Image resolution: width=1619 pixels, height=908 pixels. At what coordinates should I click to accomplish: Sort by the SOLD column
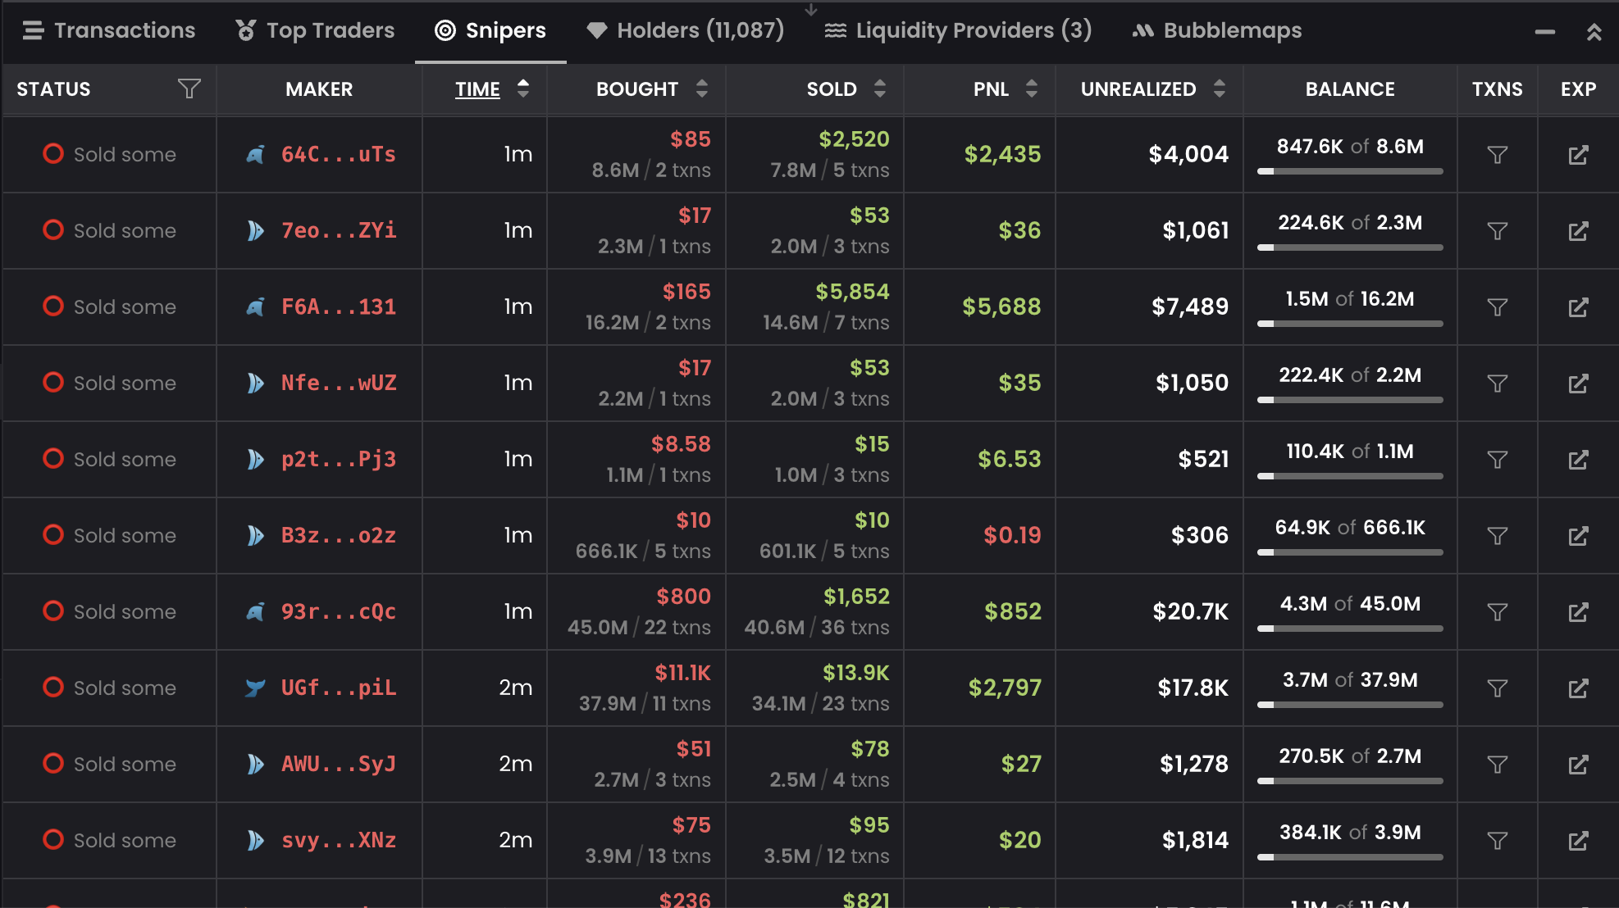(846, 89)
